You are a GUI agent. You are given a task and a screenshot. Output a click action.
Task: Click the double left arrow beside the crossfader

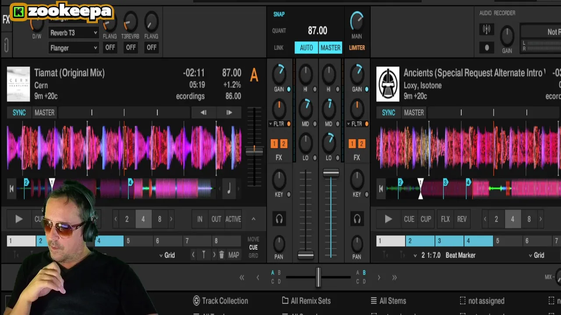coord(242,277)
